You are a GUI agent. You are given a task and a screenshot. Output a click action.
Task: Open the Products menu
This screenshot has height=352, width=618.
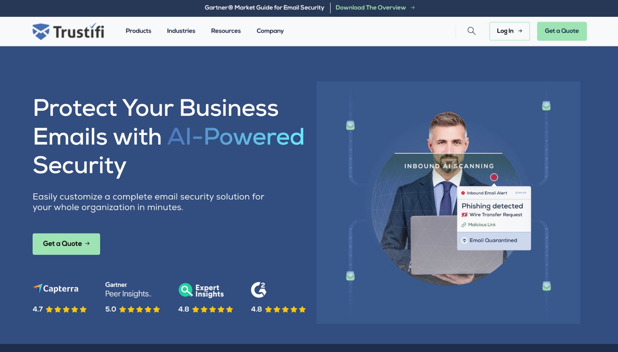point(138,31)
